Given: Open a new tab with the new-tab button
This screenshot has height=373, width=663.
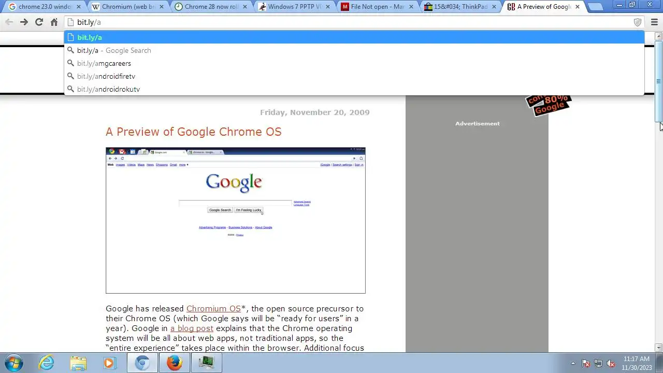Looking at the screenshot, I should pyautogui.click(x=596, y=7).
